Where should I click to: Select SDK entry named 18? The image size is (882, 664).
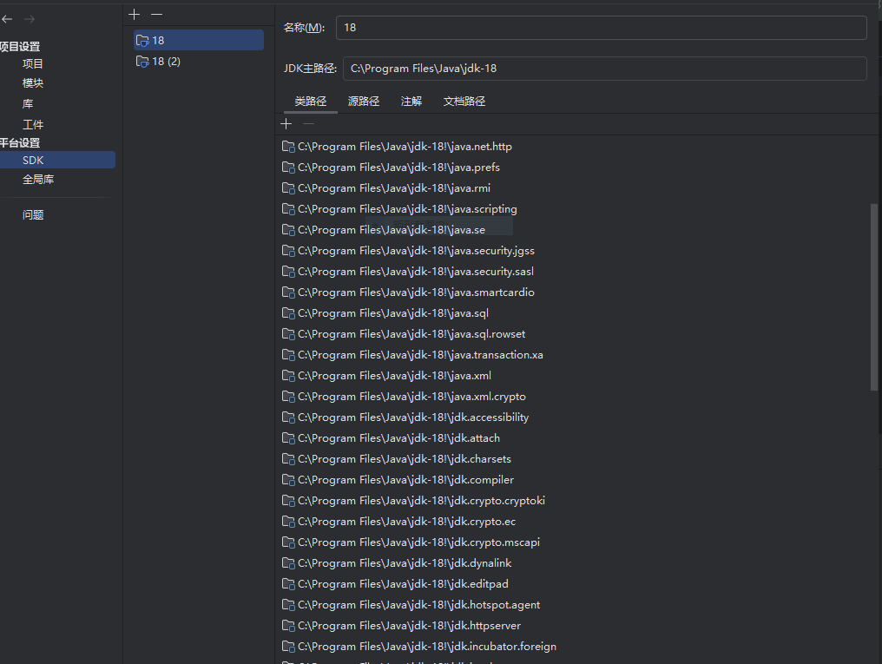point(199,41)
